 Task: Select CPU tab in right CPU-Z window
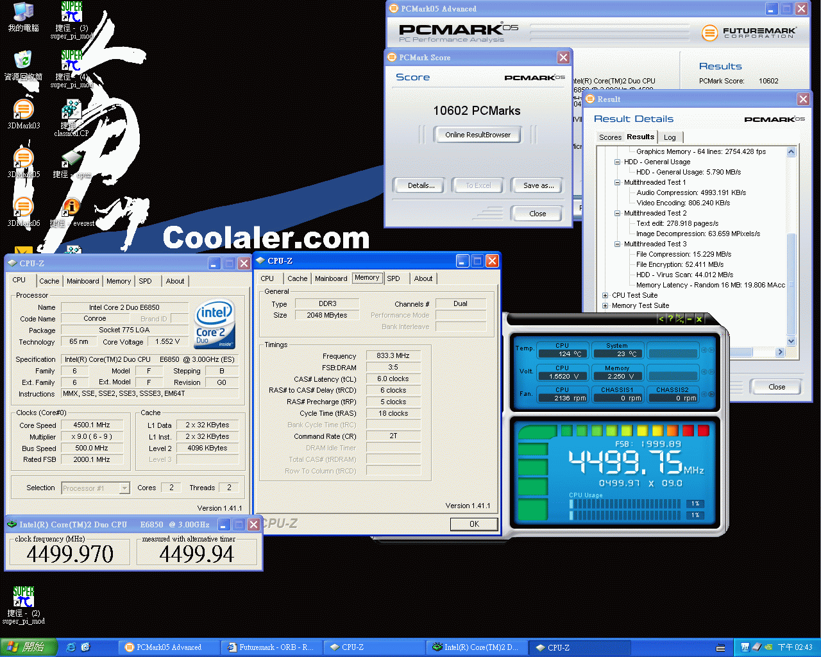[x=267, y=278]
